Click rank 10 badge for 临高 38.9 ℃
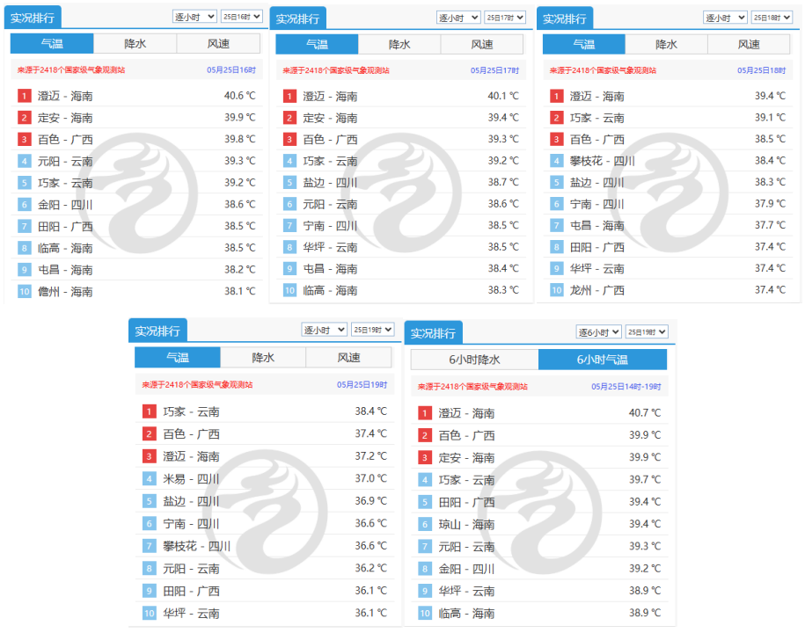This screenshot has height=633, width=805. pos(425,613)
